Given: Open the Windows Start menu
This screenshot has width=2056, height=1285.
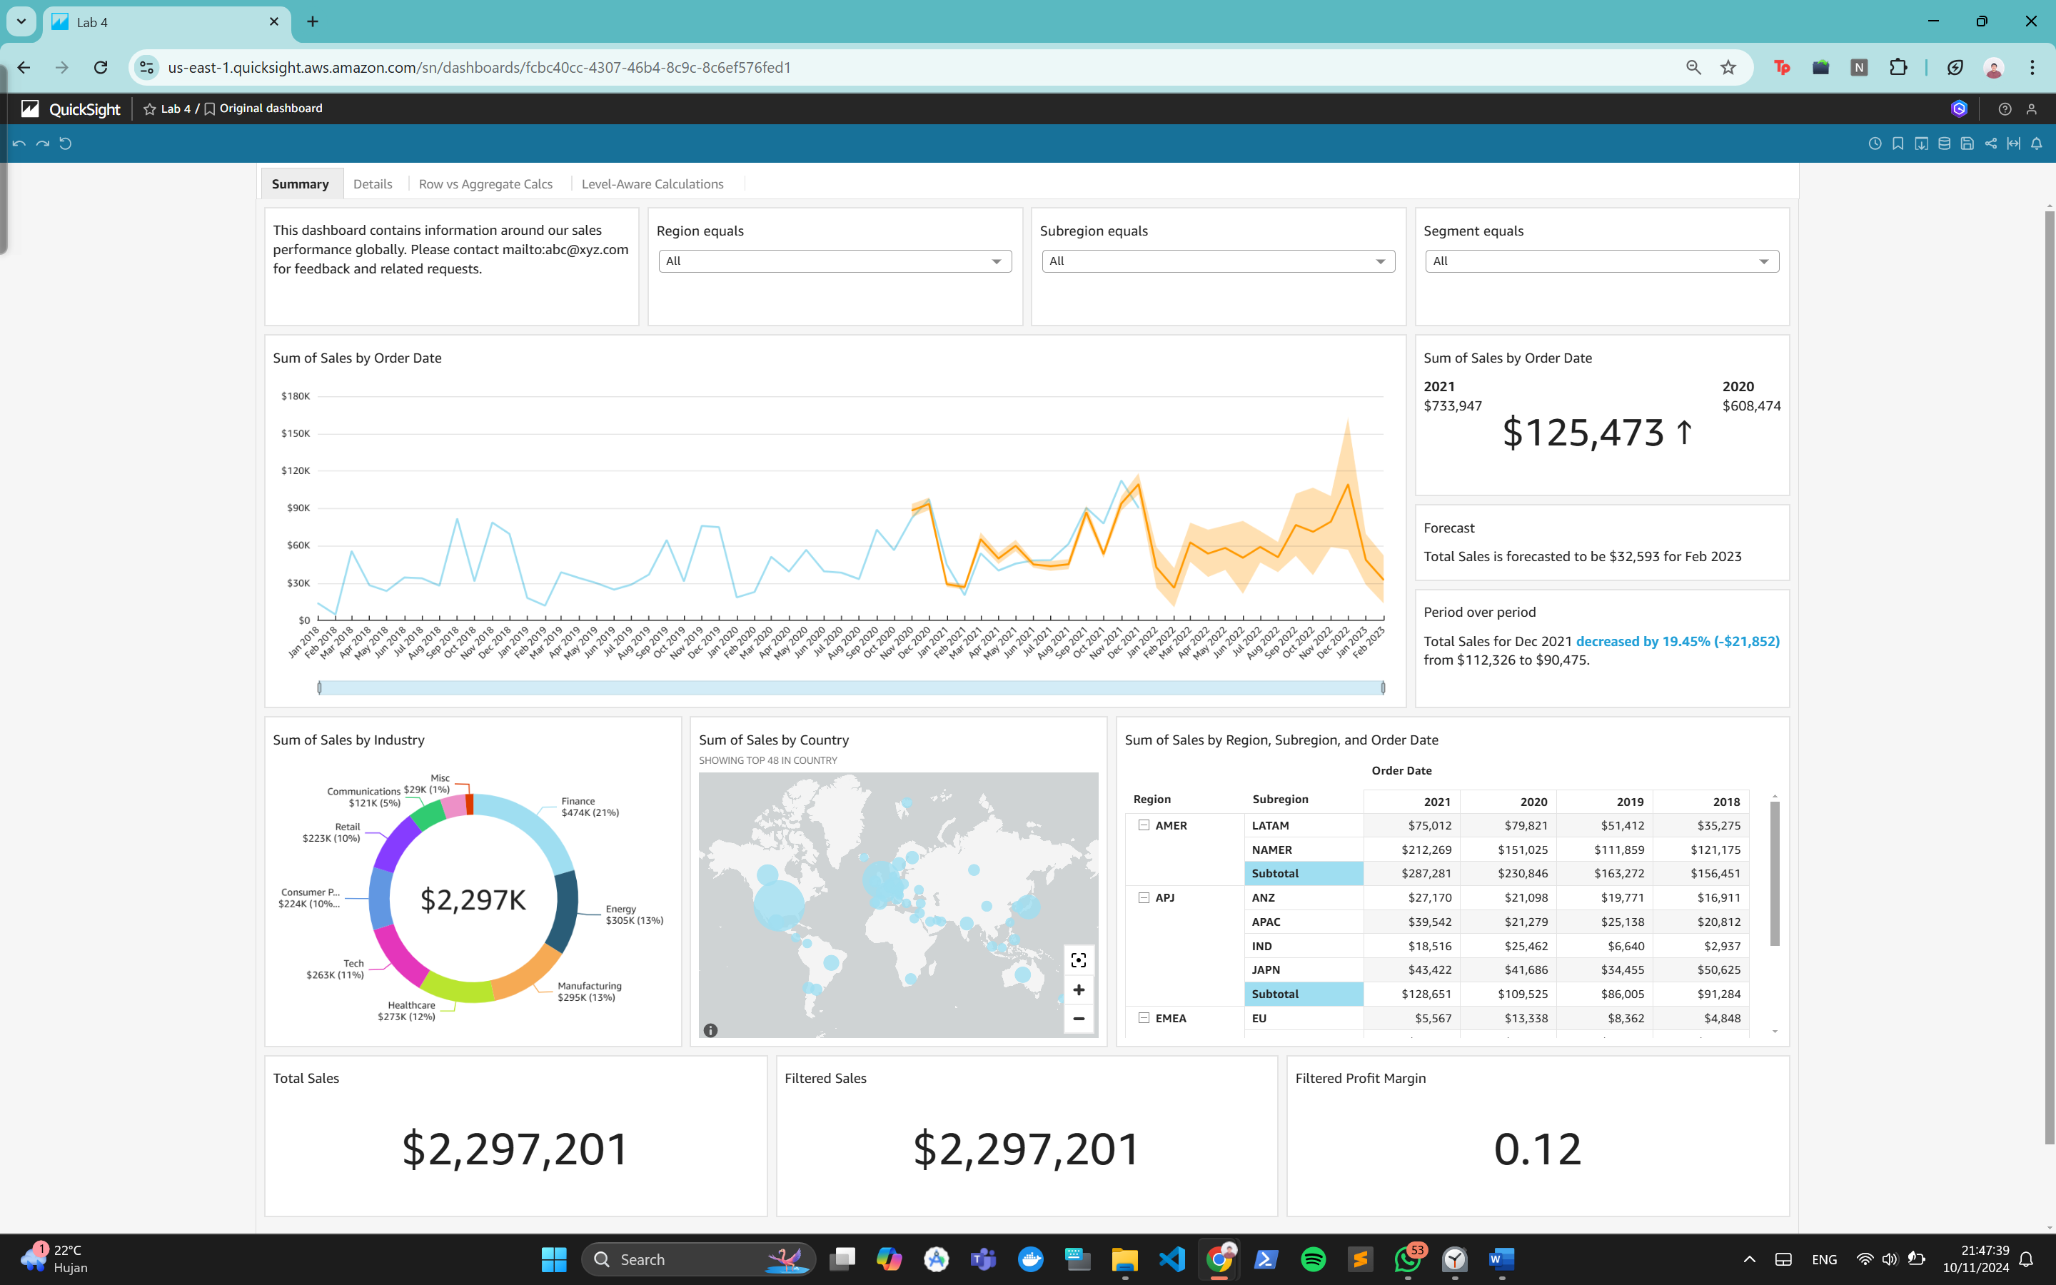Looking at the screenshot, I should 554,1259.
